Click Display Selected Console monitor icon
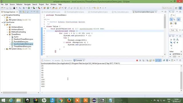 click(x=167, y=60)
